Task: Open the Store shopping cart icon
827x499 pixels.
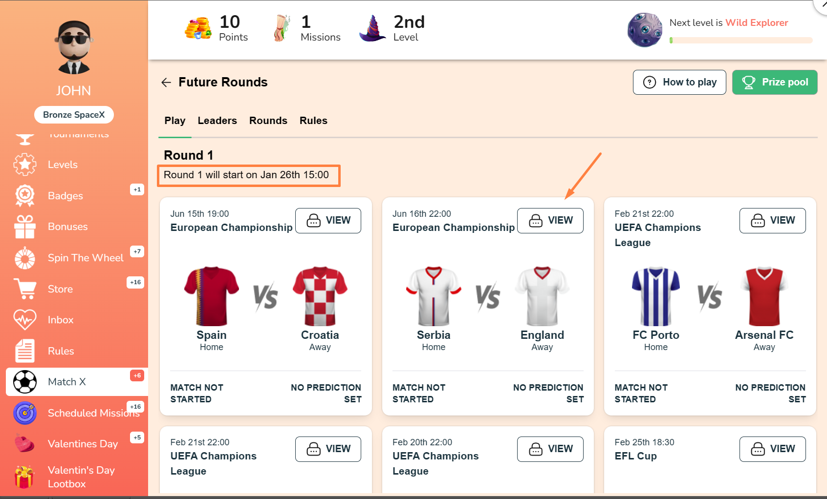Action: pos(25,289)
